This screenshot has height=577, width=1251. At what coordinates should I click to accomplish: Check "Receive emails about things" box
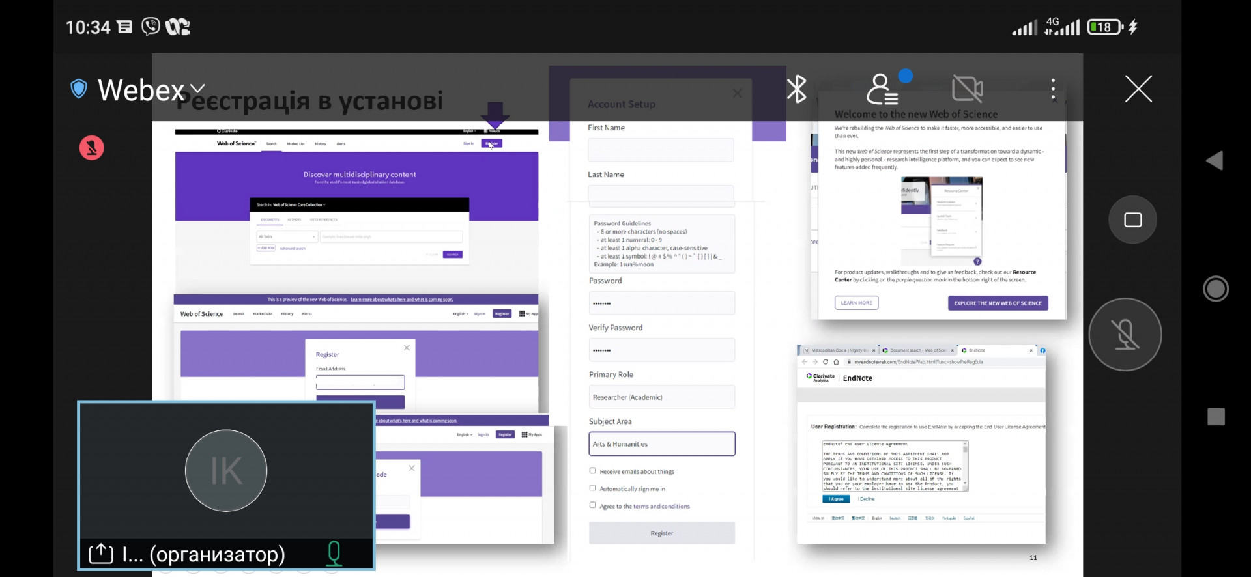coord(592,470)
